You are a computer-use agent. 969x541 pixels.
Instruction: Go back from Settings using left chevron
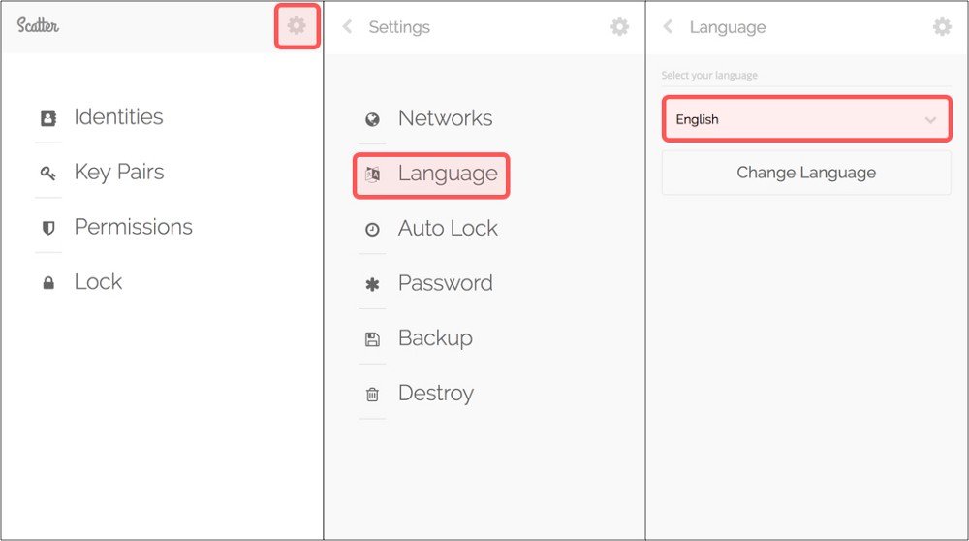coord(347,26)
